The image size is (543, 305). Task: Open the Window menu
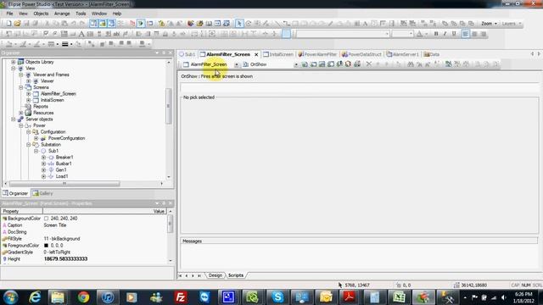pos(99,14)
